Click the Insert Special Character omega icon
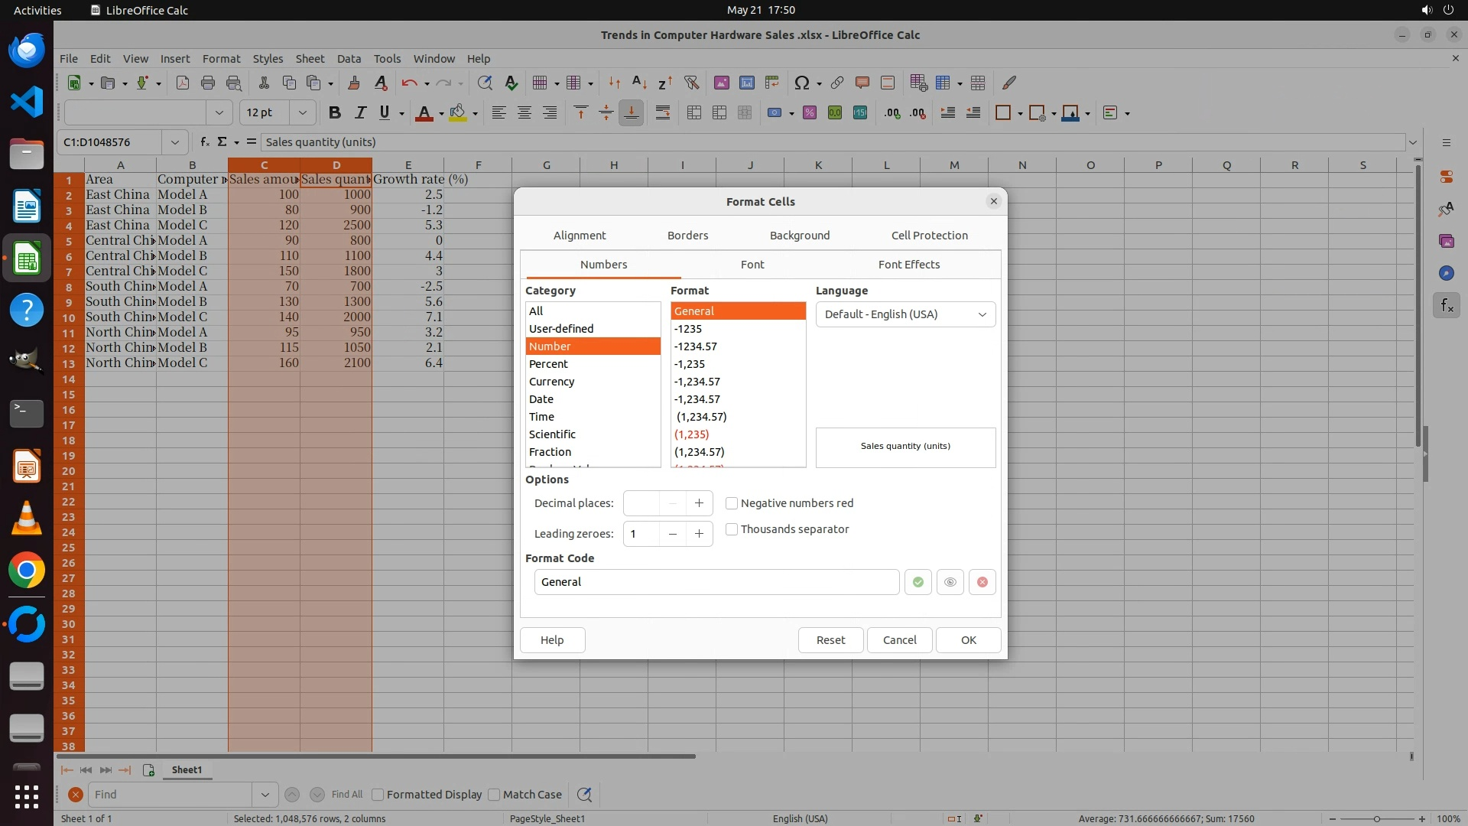This screenshot has height=826, width=1468. pos(801,83)
